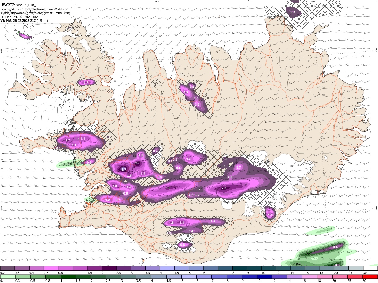The height and width of the screenshot is (283, 378).
Task: Click the 0.9 precipitation value on the map
Action: coord(160,177)
